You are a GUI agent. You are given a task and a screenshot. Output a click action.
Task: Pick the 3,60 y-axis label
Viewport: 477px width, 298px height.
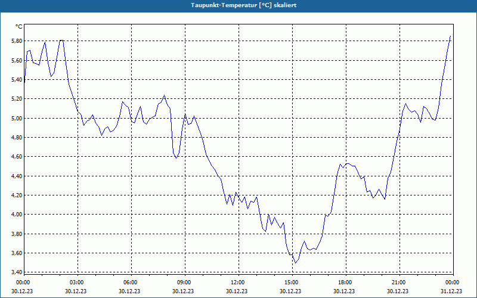point(17,253)
